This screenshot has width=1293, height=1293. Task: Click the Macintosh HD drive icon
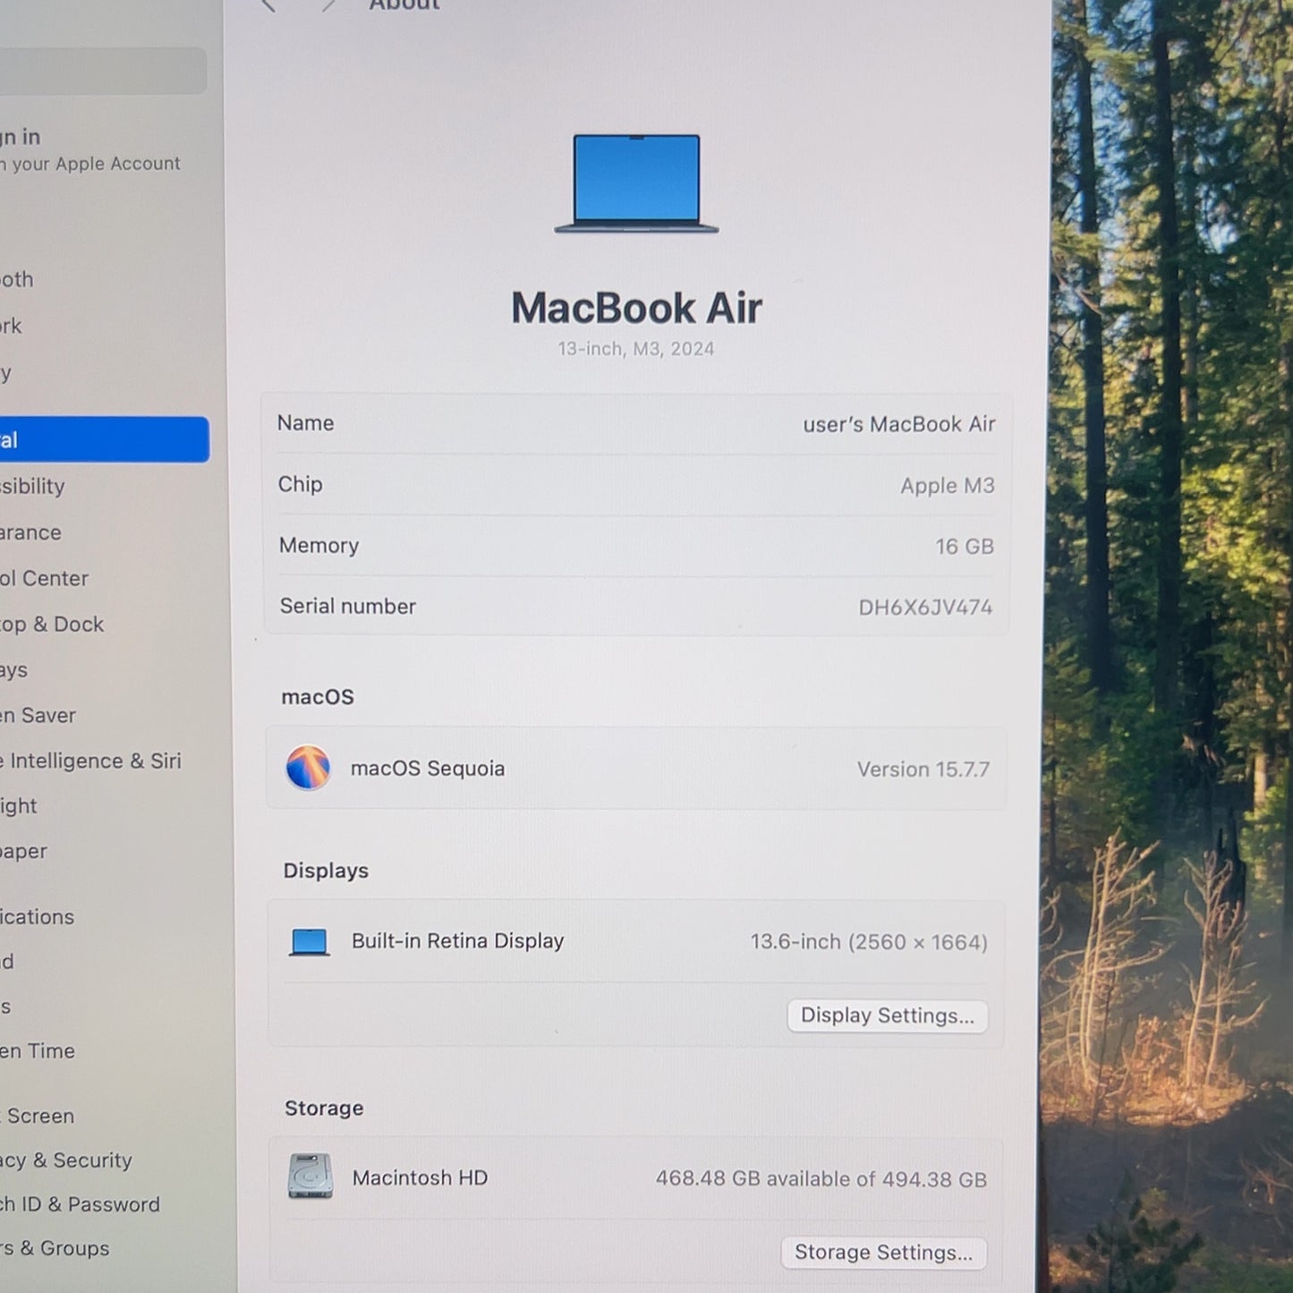point(310,1176)
